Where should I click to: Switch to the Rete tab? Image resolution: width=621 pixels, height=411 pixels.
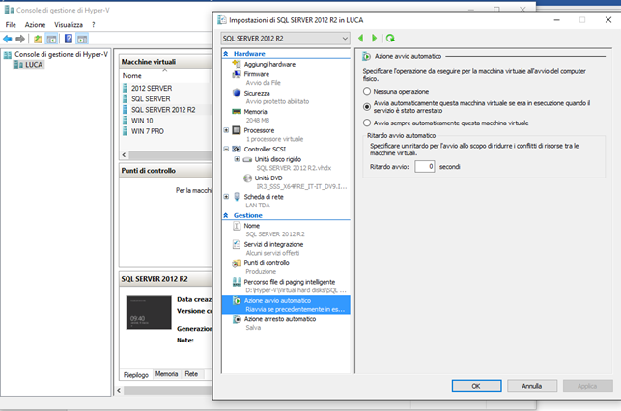(x=191, y=373)
